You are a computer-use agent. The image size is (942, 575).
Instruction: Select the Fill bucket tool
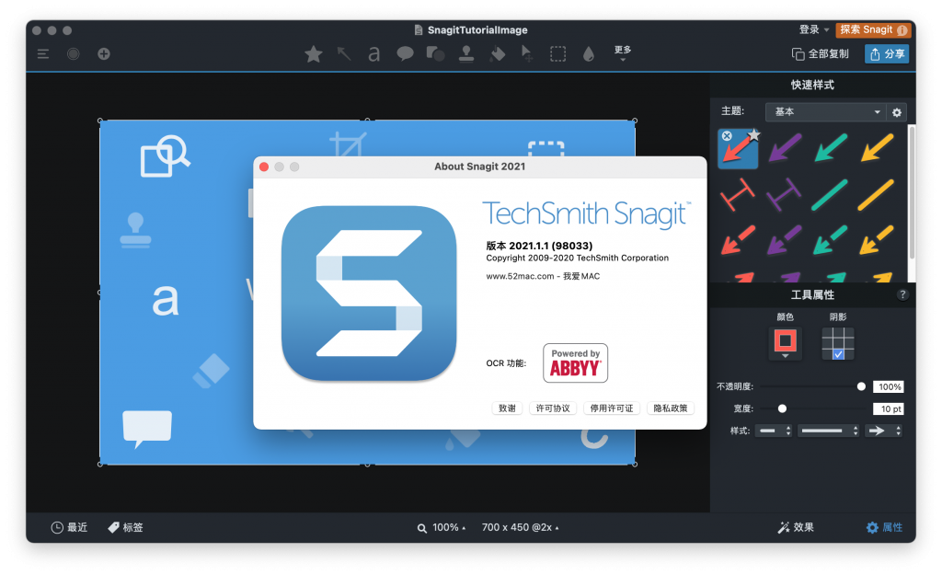point(498,54)
